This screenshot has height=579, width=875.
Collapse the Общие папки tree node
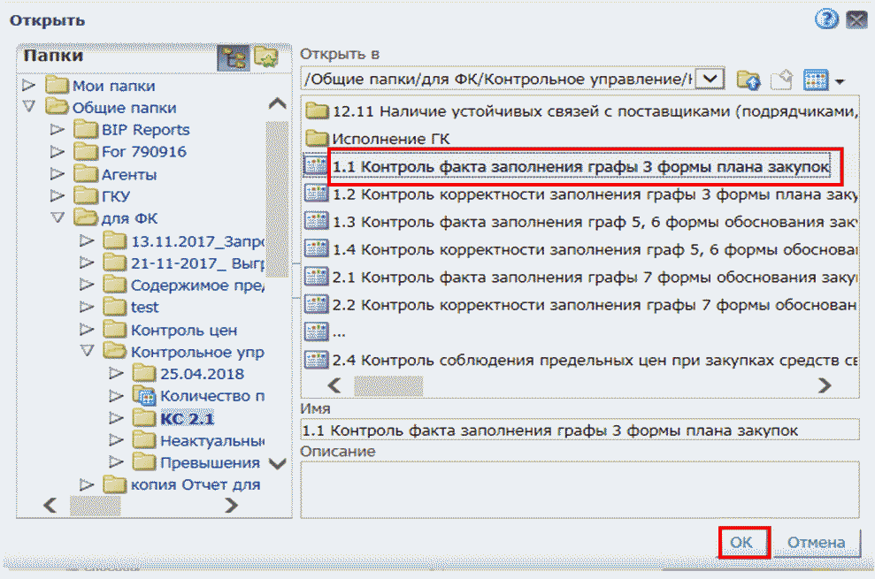tap(28, 108)
